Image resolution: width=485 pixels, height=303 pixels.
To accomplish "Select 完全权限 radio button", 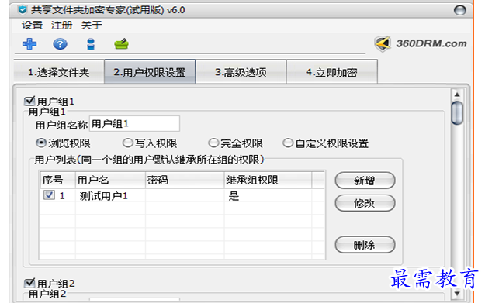I will 213,143.
